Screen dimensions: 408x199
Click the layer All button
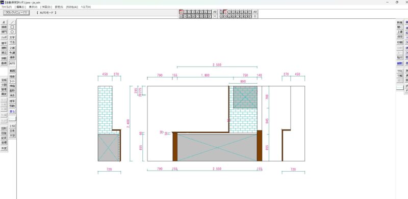215,12
